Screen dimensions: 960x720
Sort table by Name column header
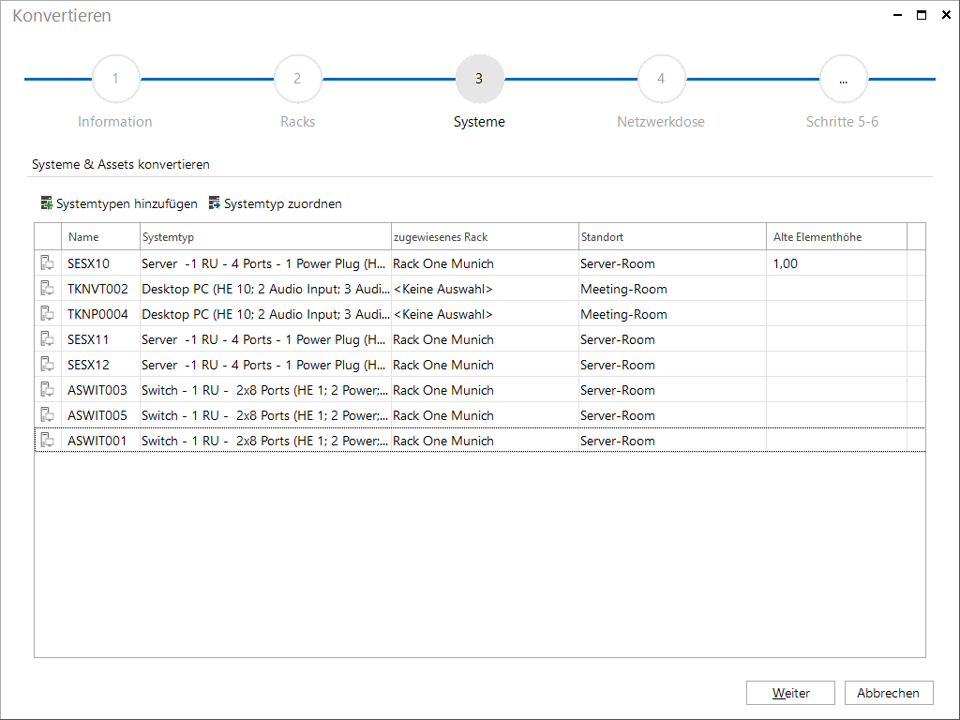(x=101, y=237)
